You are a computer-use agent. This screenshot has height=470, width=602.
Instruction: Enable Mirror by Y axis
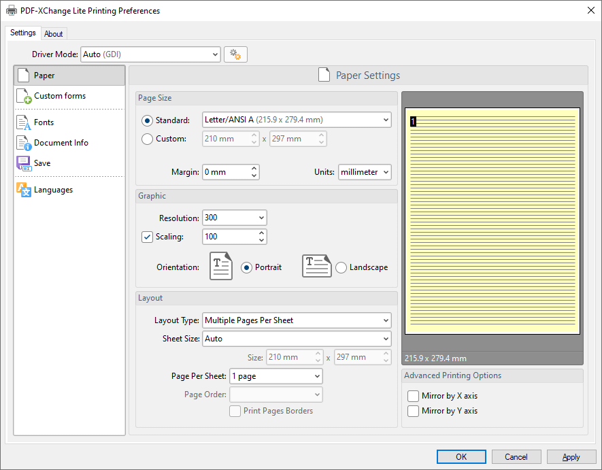[414, 411]
